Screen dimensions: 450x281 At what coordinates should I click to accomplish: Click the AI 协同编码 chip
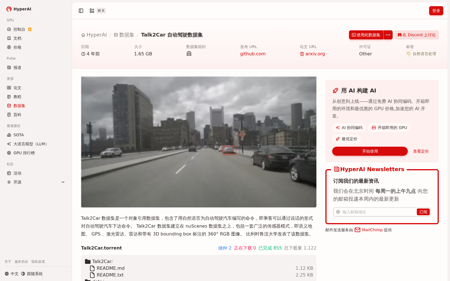(349, 128)
